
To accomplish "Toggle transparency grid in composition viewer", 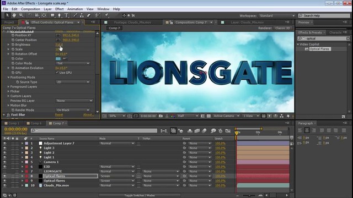I will click(208, 116).
